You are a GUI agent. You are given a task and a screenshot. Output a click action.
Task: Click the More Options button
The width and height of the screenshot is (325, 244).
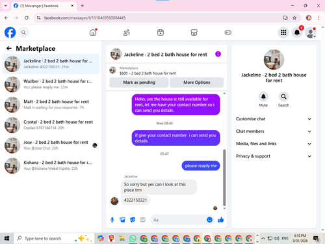pyautogui.click(x=197, y=83)
